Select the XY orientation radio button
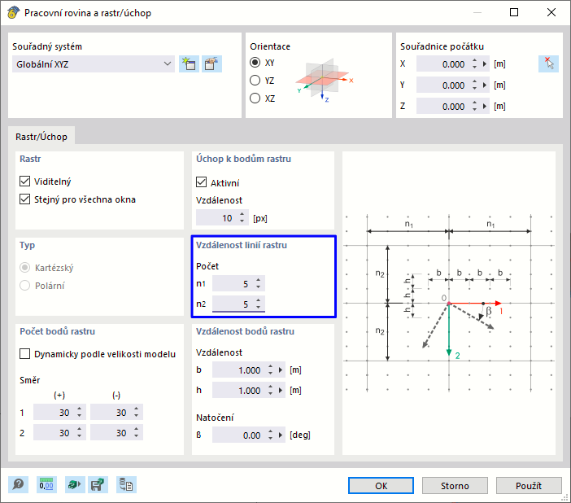This screenshot has width=571, height=503. click(x=255, y=63)
